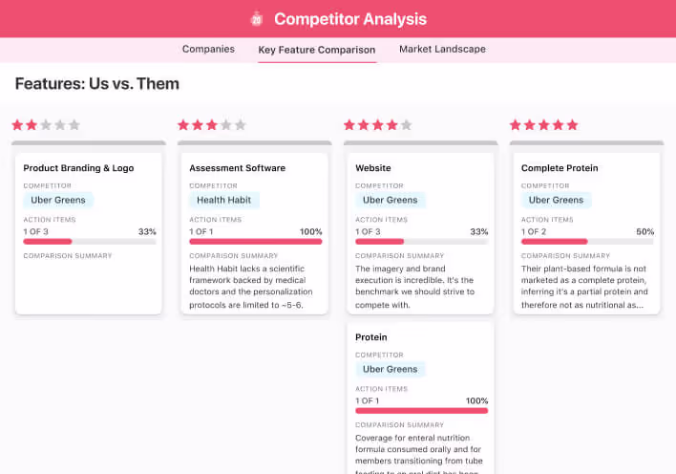Click the empty fifth star in four-star column

click(x=407, y=125)
